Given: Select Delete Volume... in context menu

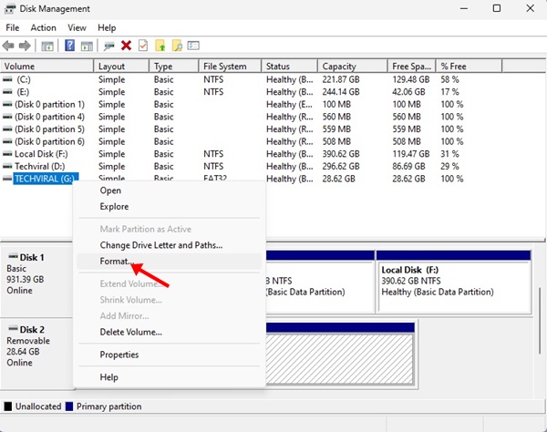Looking at the screenshot, I should (130, 332).
